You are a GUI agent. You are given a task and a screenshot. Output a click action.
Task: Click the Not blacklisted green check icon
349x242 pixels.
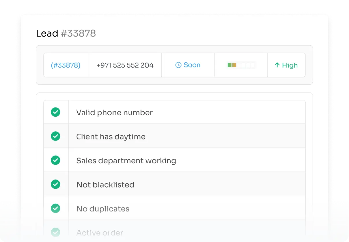55,184
